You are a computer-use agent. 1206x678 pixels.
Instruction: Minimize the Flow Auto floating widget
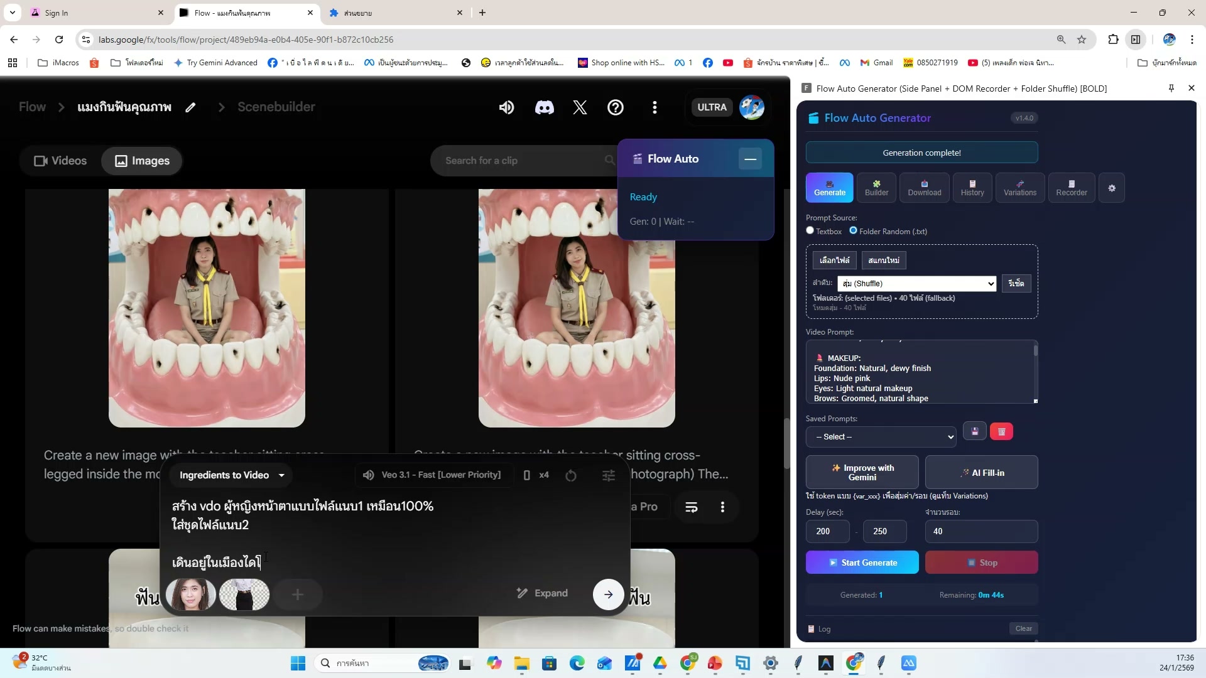(x=750, y=159)
